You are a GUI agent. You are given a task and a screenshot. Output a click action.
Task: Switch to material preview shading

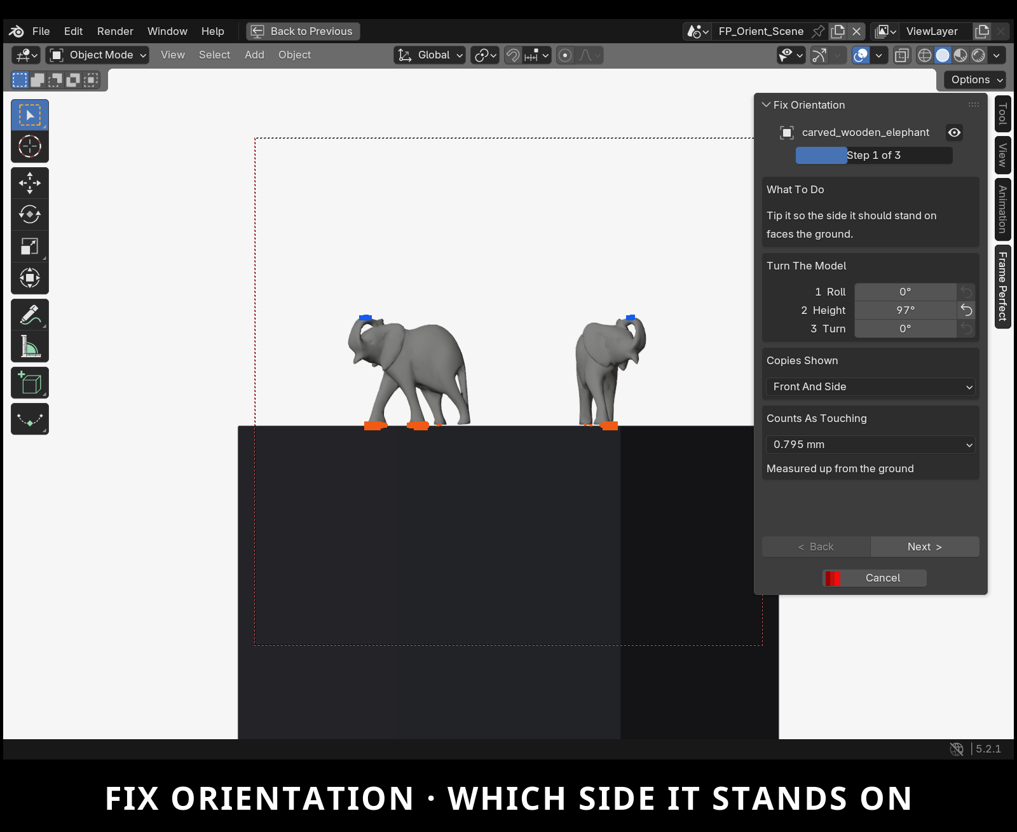coord(960,55)
